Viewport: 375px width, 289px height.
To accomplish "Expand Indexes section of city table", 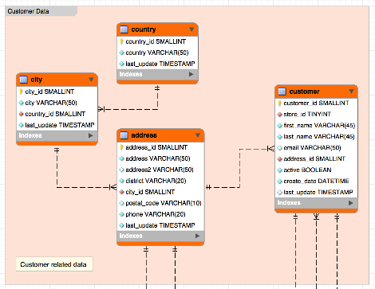I will 91,135.
